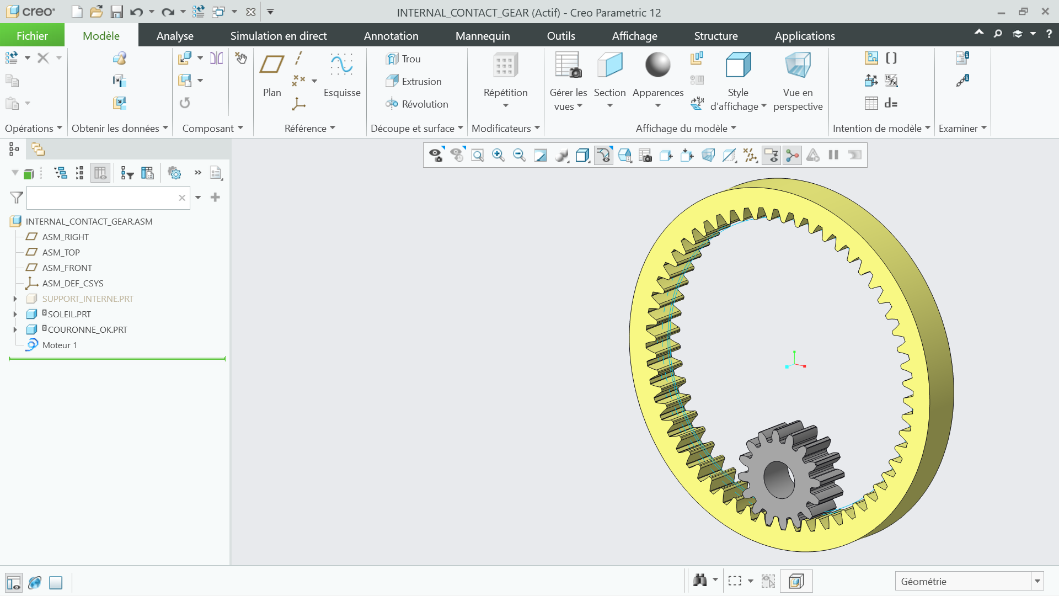Click the model tree search field
This screenshot has width=1059, height=596.
coord(108,198)
